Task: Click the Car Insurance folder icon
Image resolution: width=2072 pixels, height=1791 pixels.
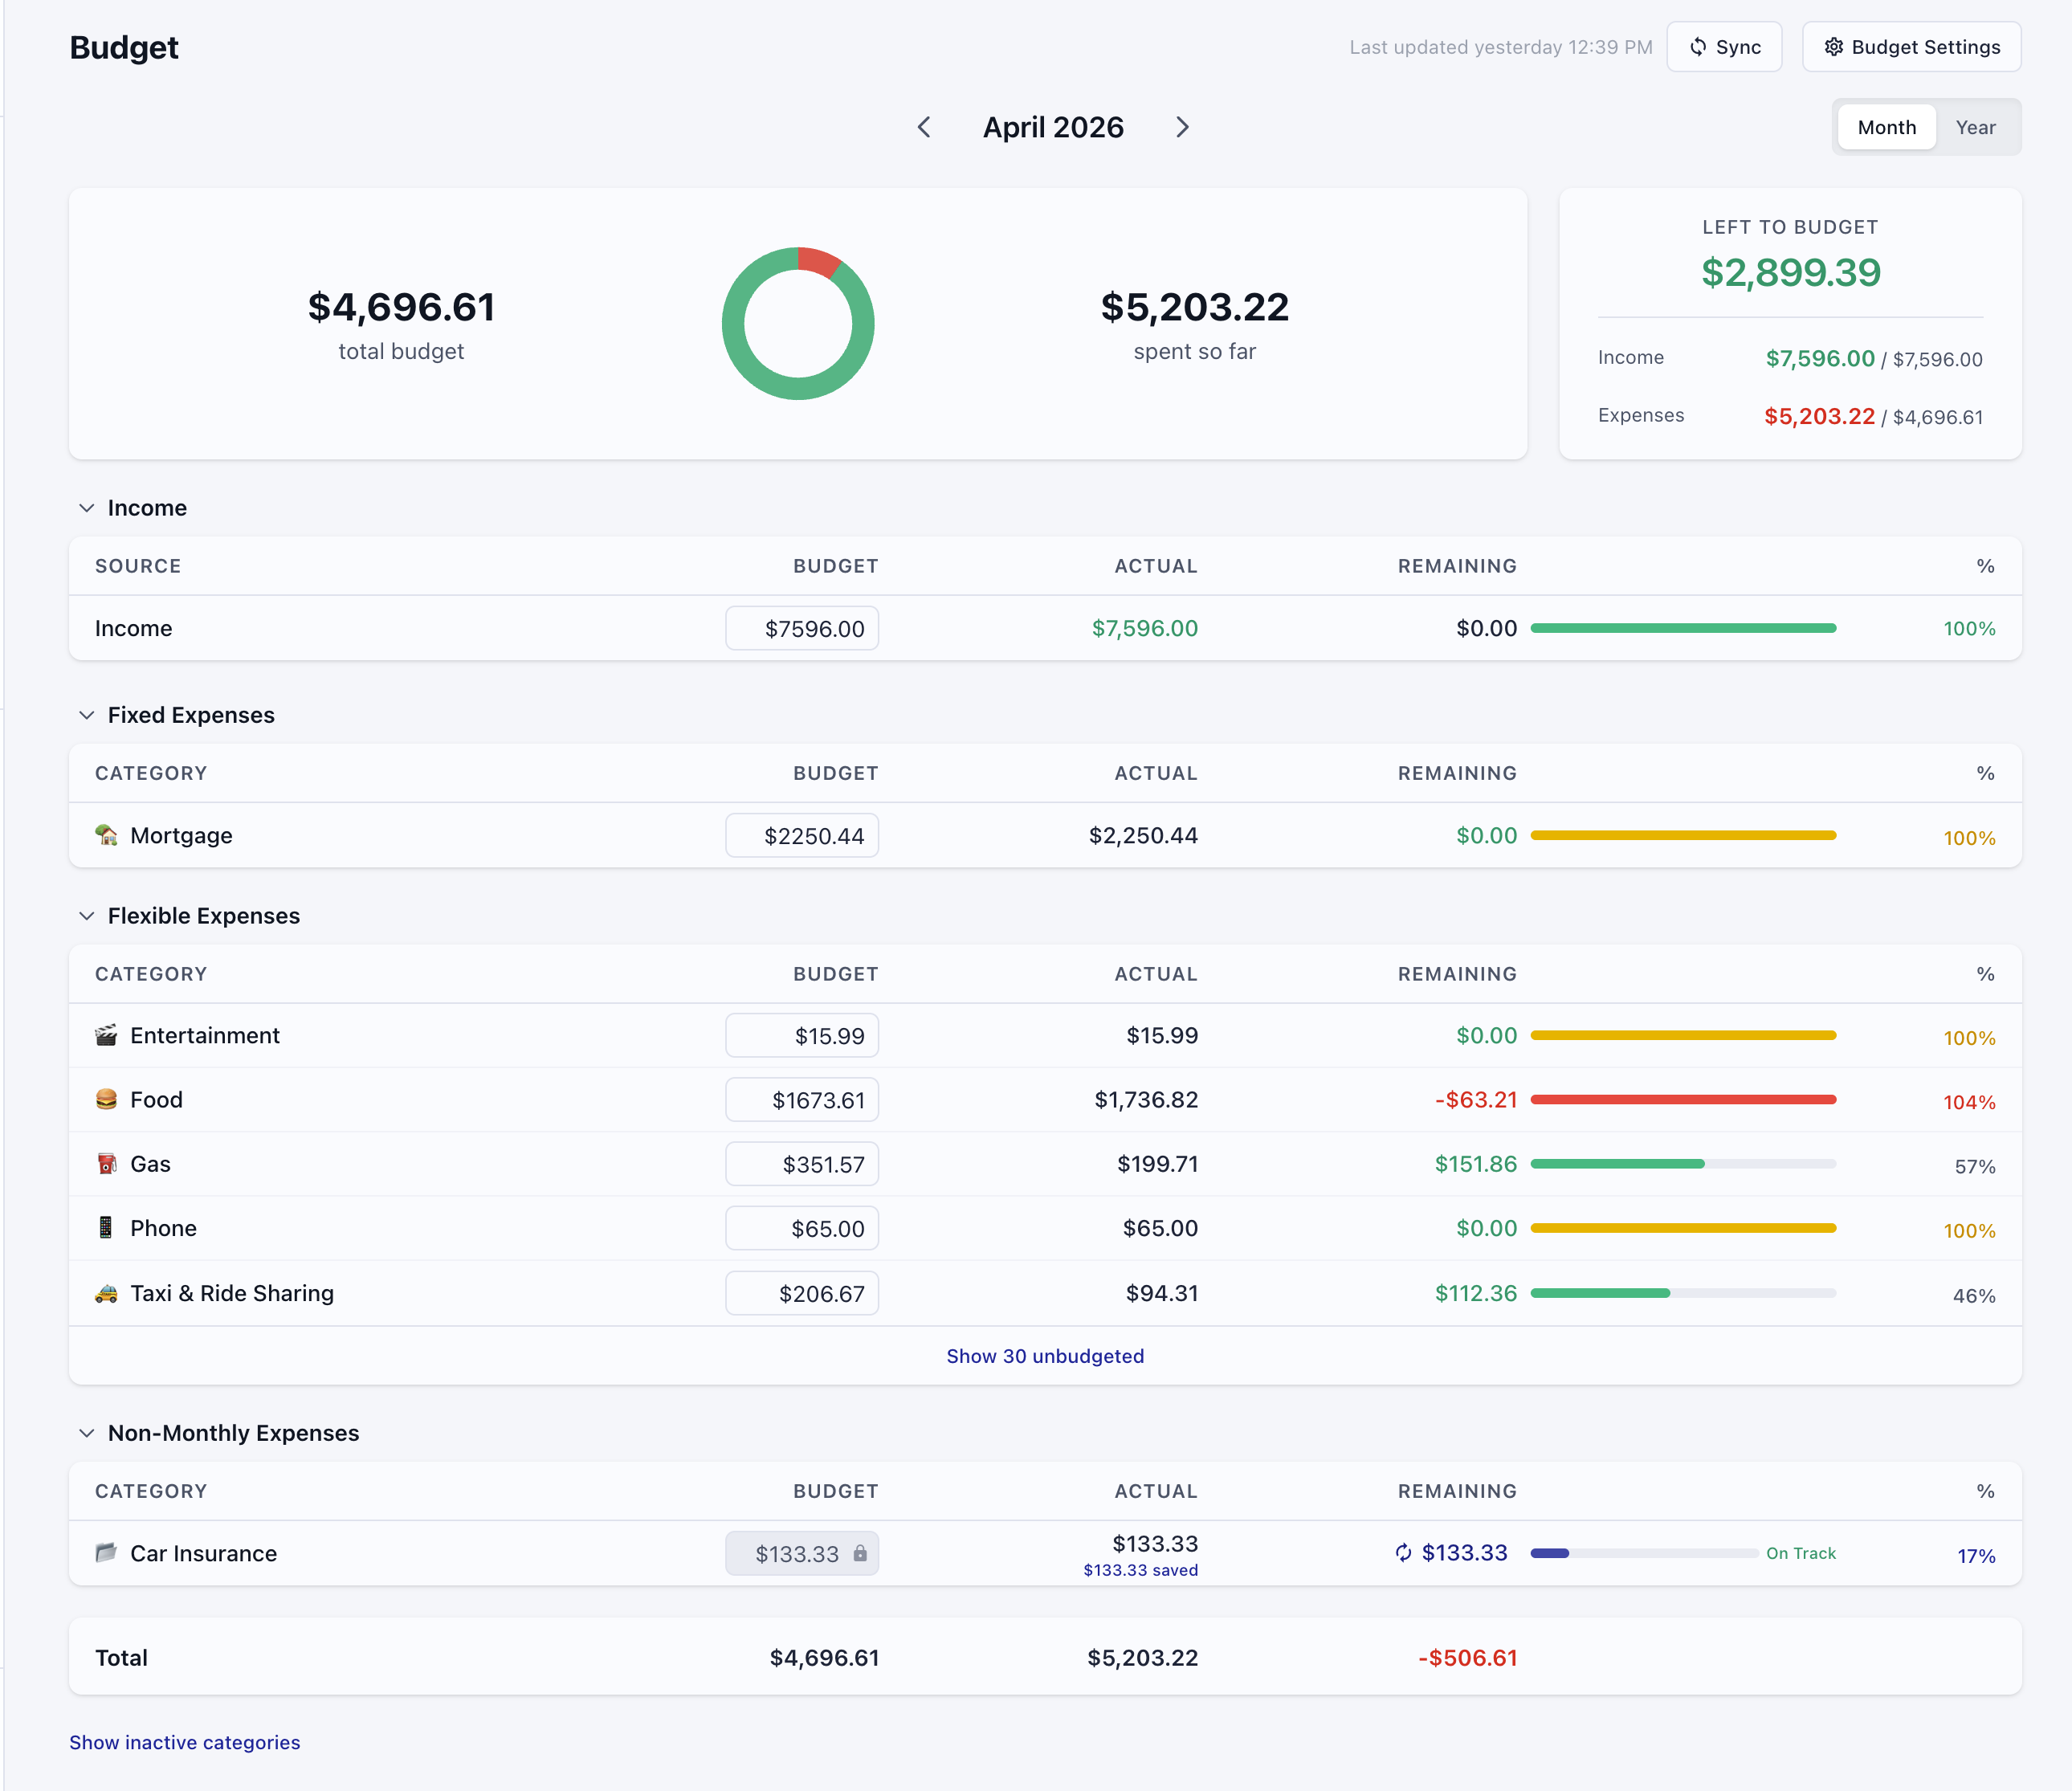Action: pos(106,1552)
